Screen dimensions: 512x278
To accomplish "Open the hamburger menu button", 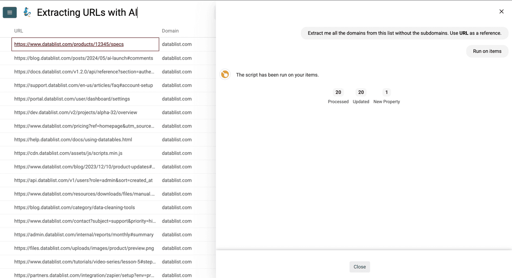I will tap(10, 12).
